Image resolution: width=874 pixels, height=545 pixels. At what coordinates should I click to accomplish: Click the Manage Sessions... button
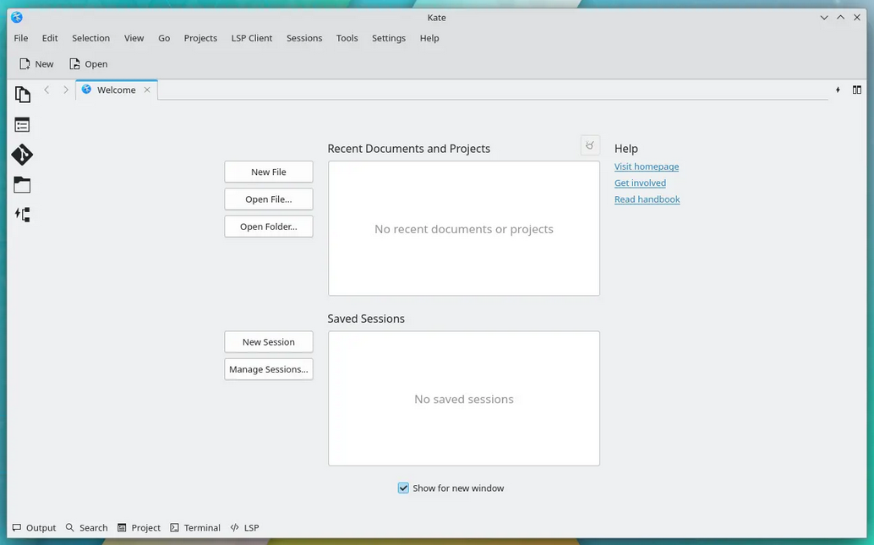click(269, 369)
